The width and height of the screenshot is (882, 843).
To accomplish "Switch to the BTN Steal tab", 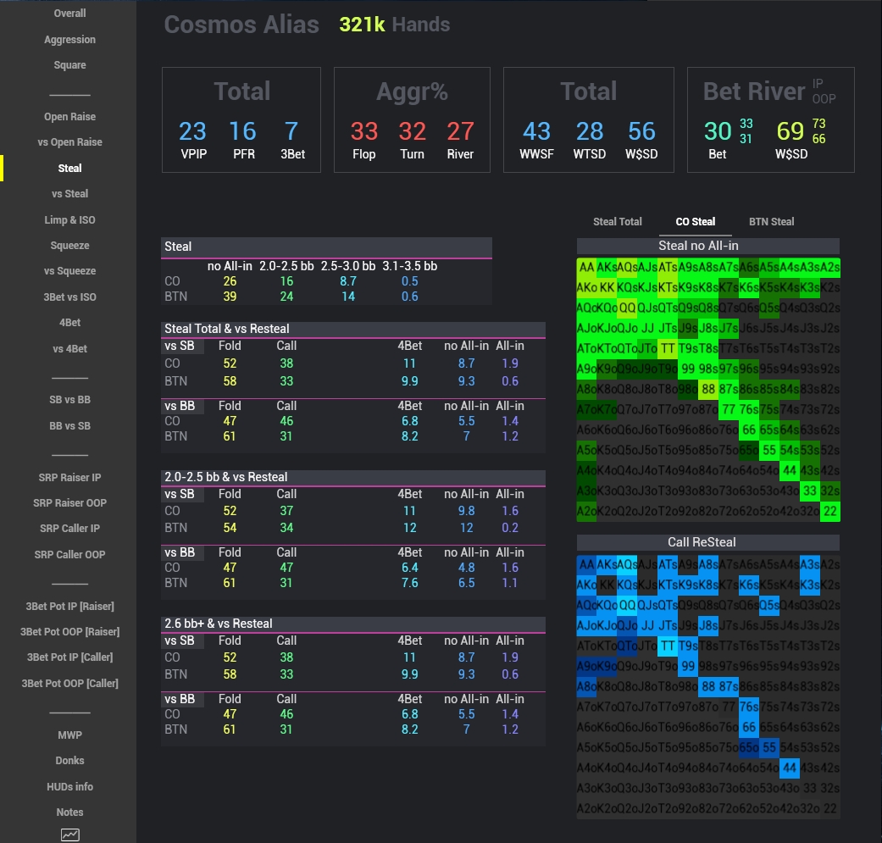I will [x=771, y=221].
